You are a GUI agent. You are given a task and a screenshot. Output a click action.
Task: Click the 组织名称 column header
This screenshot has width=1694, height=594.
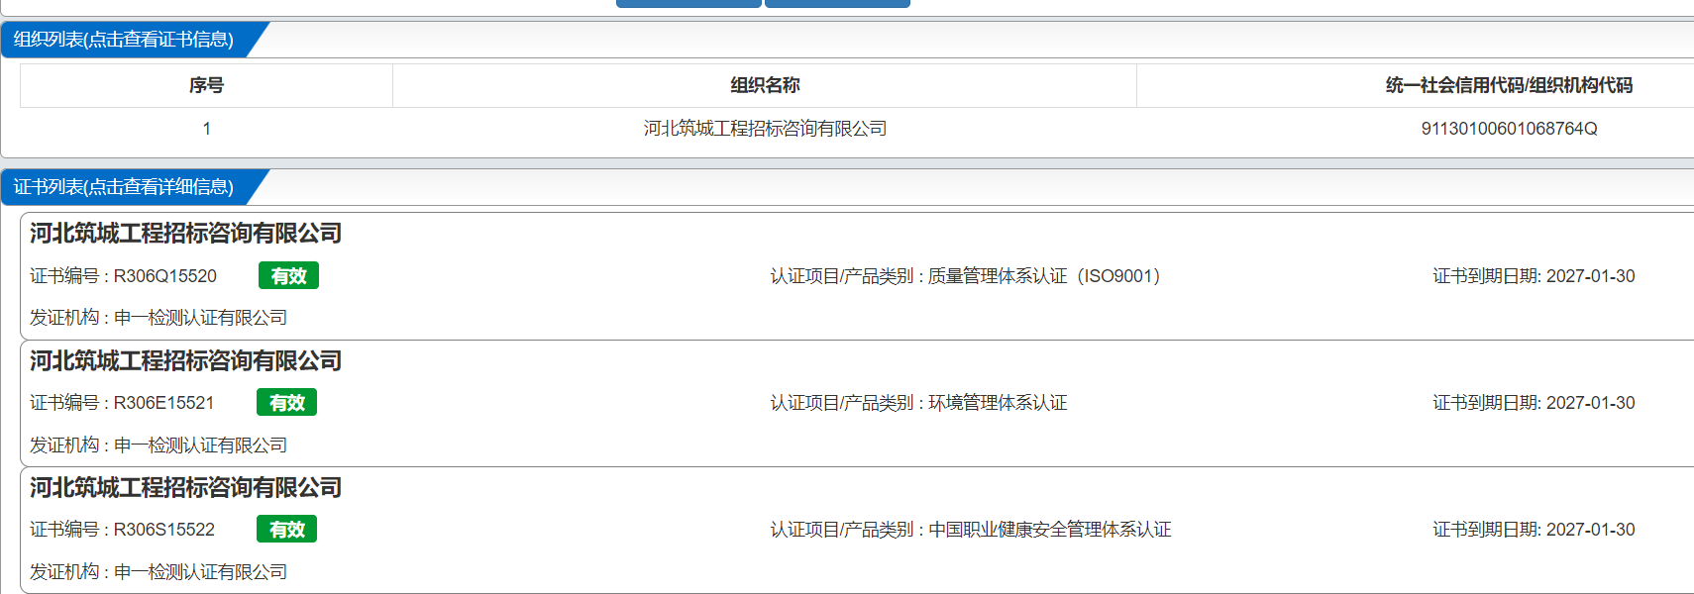click(x=765, y=85)
